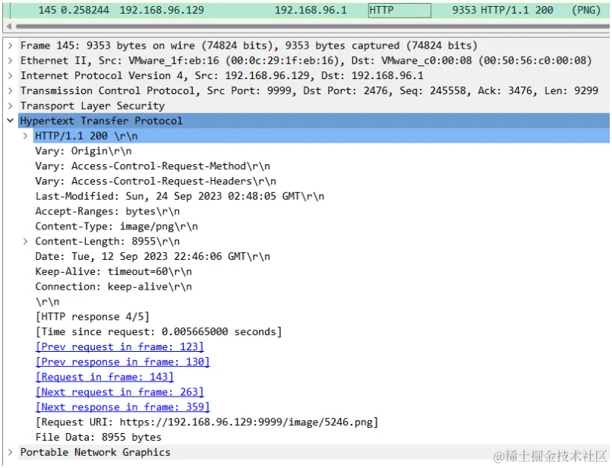The height and width of the screenshot is (468, 612).
Task: Select the Ethernet II, Src: VMware line
Action: coord(306,61)
